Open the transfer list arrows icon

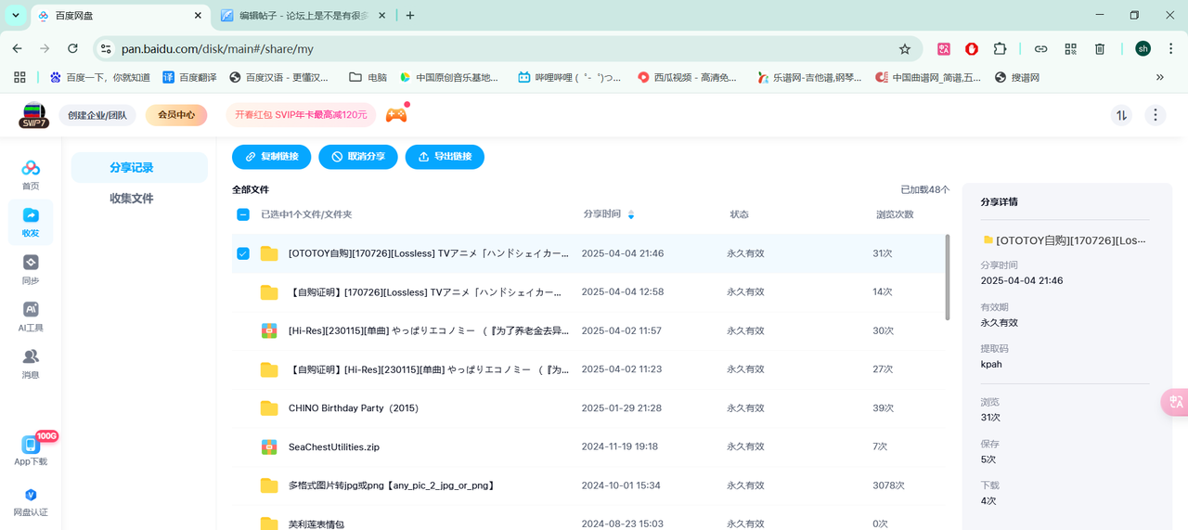click(1122, 115)
